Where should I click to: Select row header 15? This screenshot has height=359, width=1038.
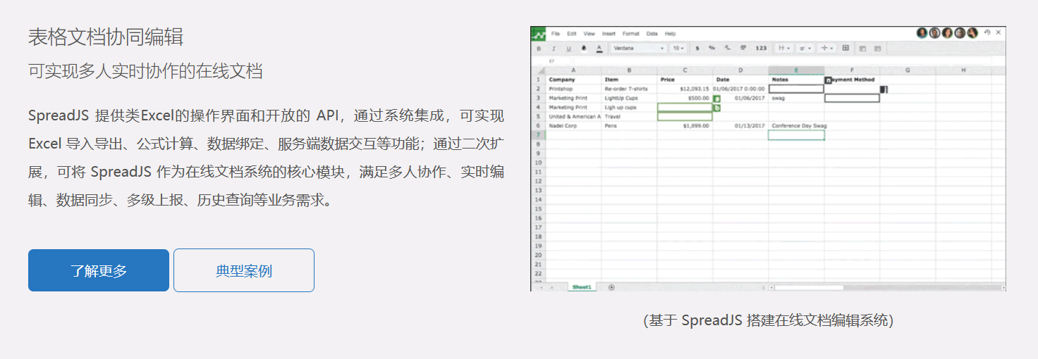click(538, 208)
